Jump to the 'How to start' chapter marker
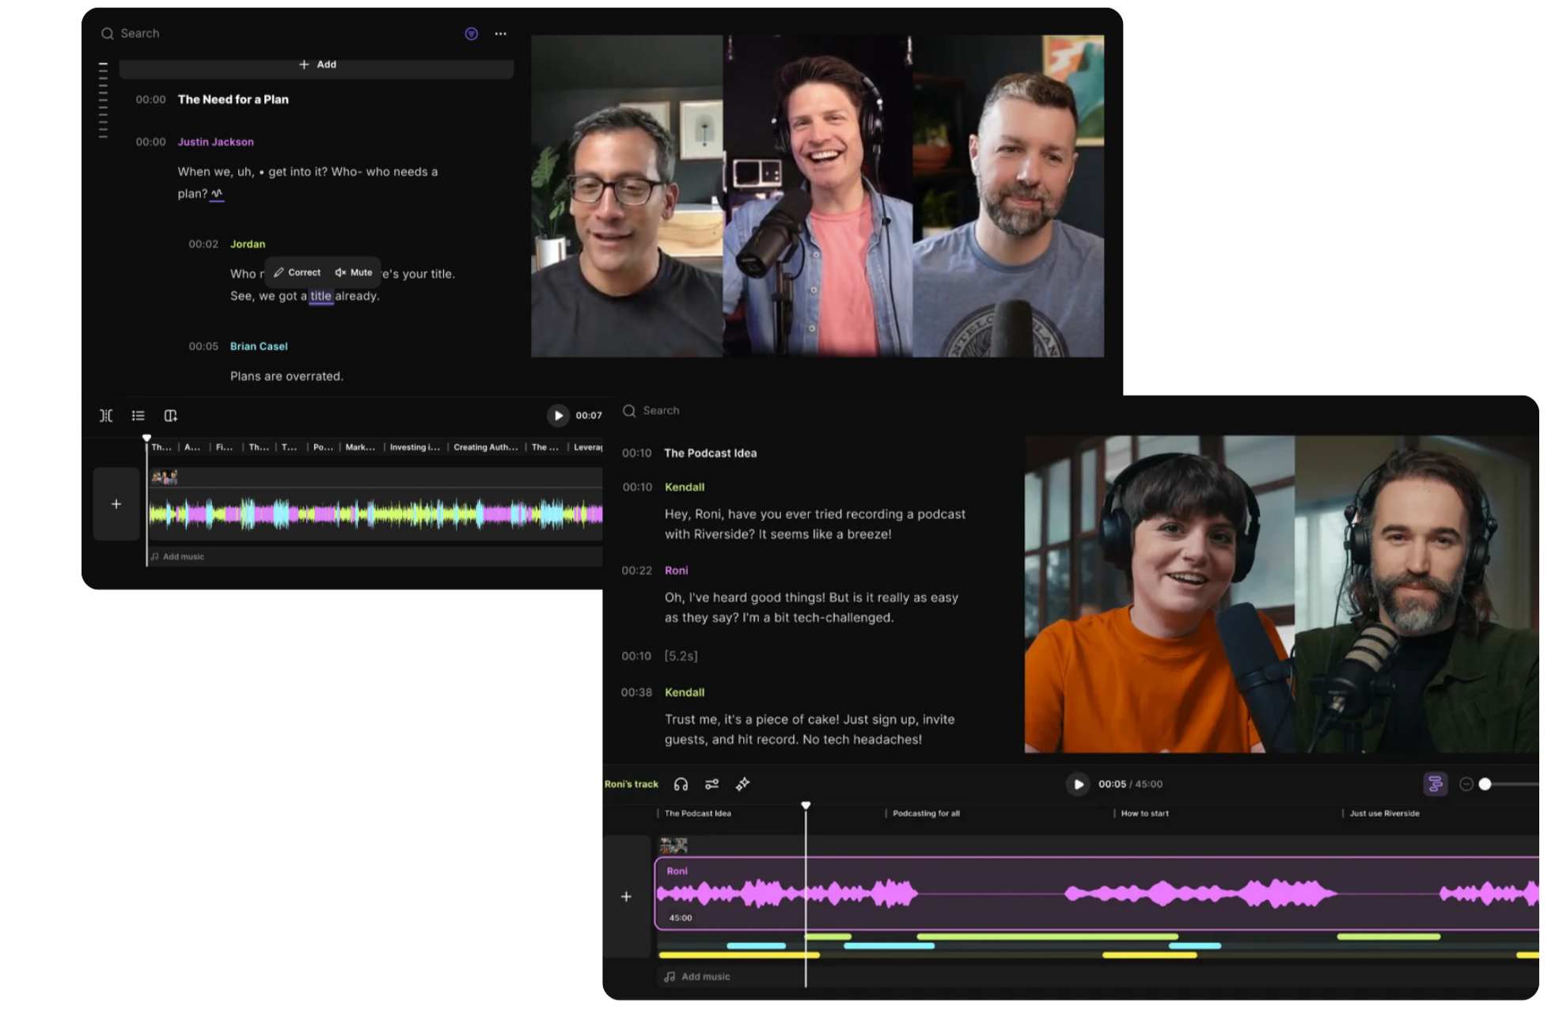 click(1144, 813)
